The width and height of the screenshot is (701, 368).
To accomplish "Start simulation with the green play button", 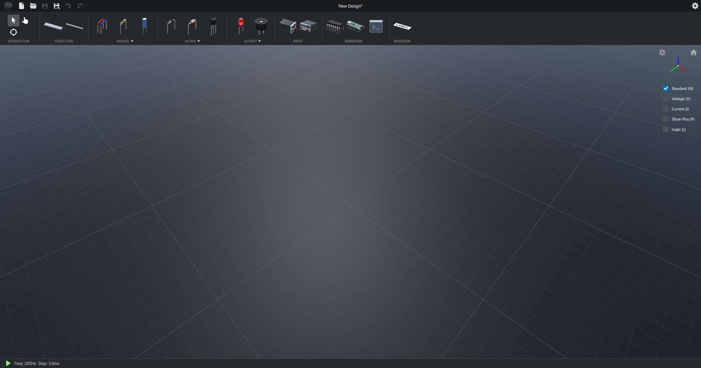I will pyautogui.click(x=8, y=363).
